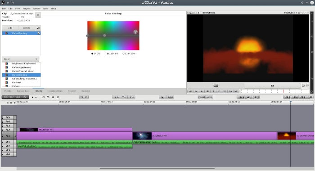Select Color Lift Gain Gamma filter
The height and width of the screenshot is (171, 315).
(x=21, y=79)
